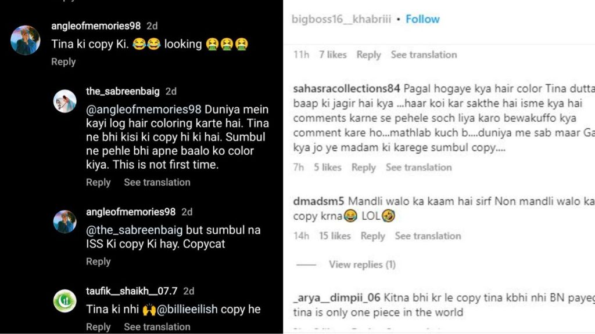The width and height of the screenshot is (595, 334).
Task: Open the _arya__dimpii_06 username
Action: [x=336, y=297]
